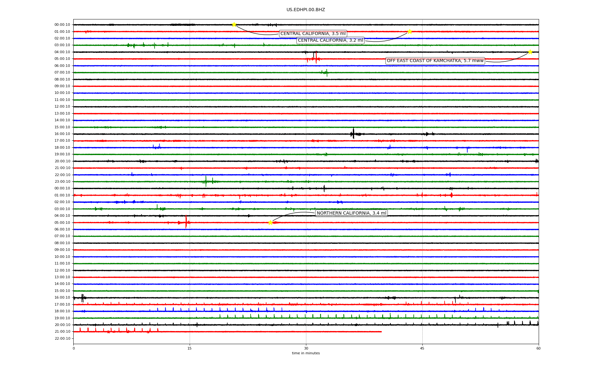Click the large black spike on the 16:00:10 trace
The image size is (612, 382).
coord(353,133)
